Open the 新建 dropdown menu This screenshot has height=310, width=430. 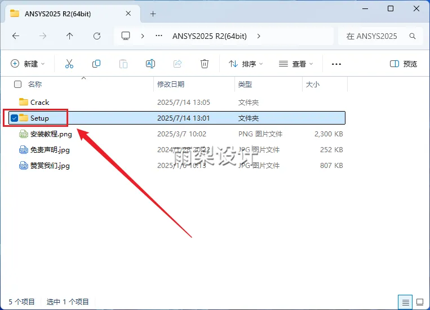pos(28,64)
